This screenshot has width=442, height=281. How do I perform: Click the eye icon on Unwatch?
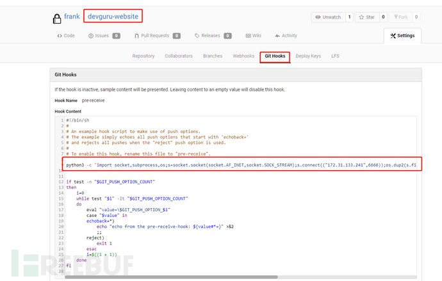coord(319,17)
